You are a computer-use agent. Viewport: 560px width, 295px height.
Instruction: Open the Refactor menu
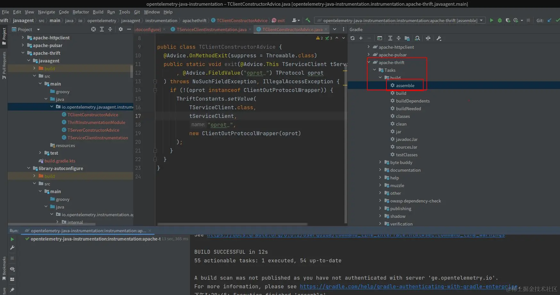(81, 12)
